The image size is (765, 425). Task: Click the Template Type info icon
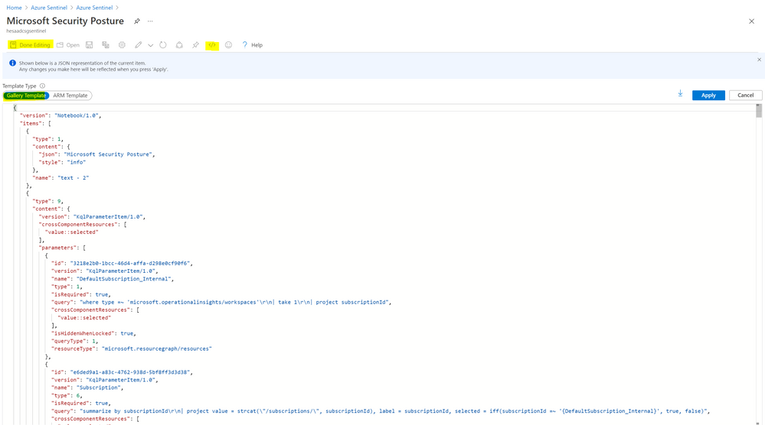point(42,86)
